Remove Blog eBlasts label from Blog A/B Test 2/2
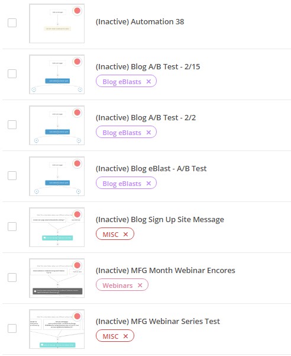The height and width of the screenshot is (356, 291). click(x=148, y=132)
